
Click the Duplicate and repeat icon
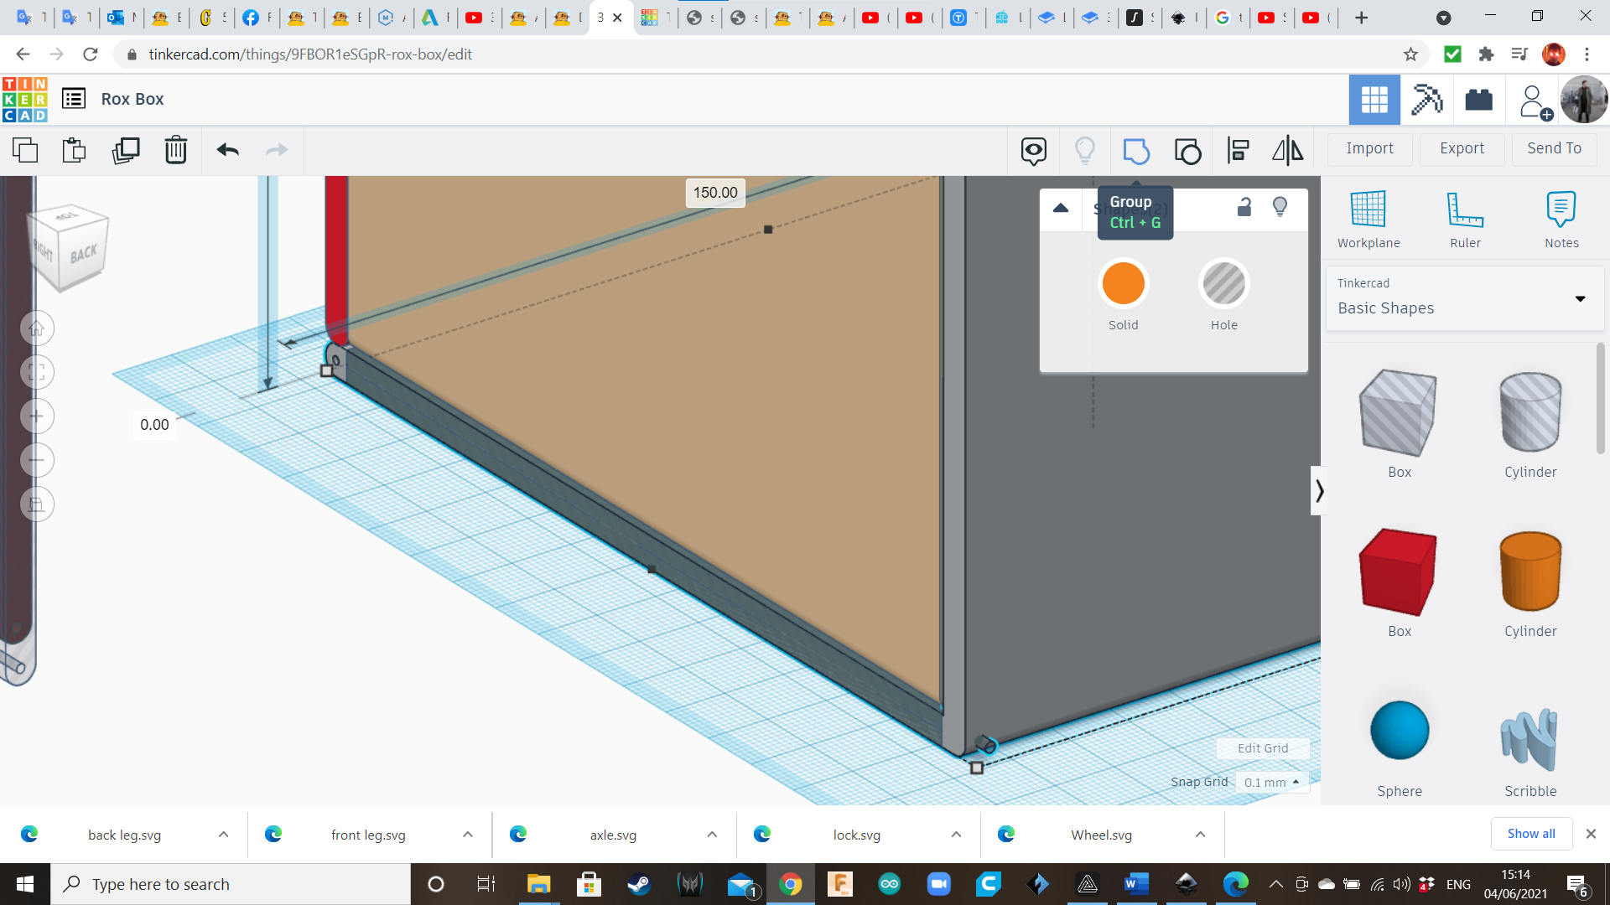(x=126, y=150)
